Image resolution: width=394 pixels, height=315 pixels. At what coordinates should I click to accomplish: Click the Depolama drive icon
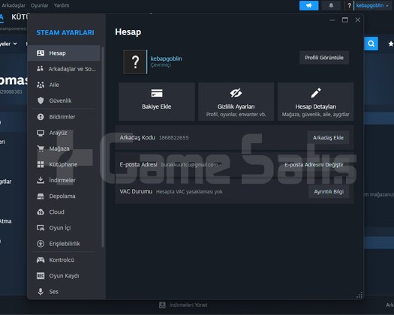41,196
